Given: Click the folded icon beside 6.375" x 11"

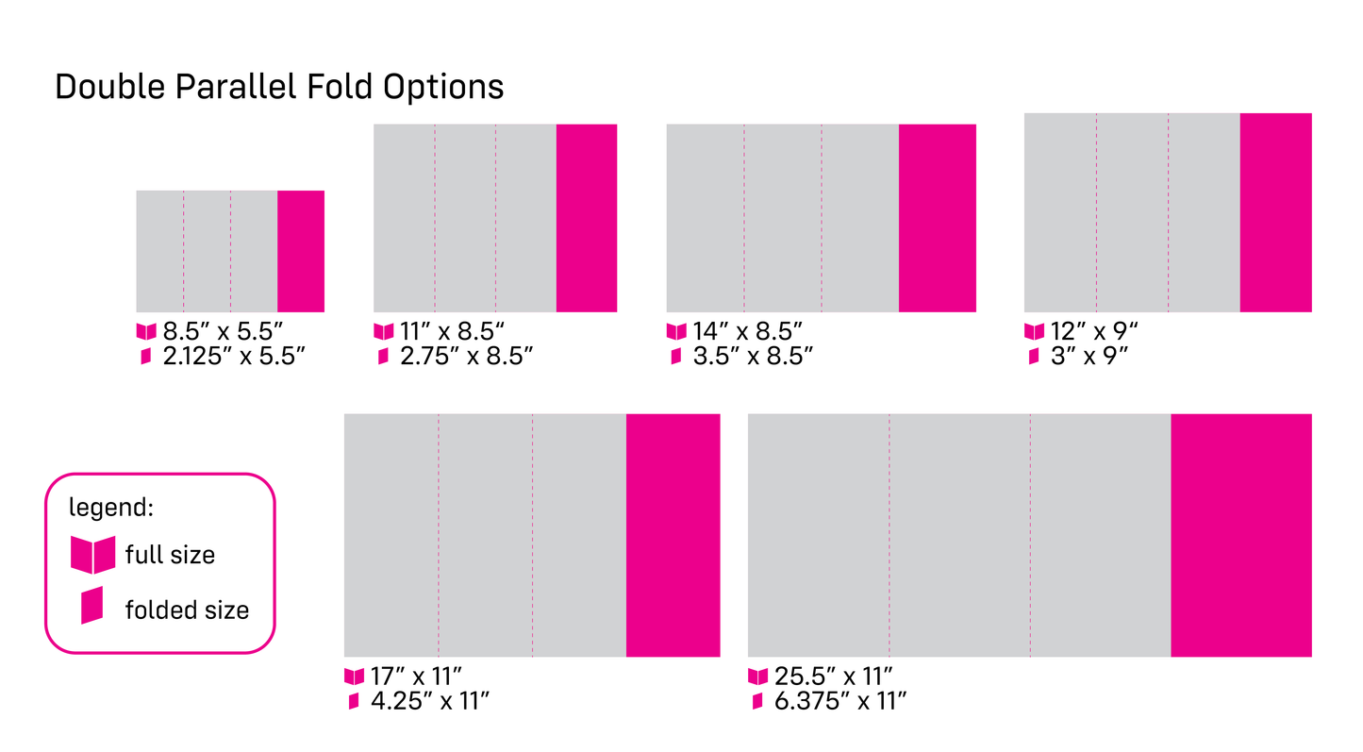Looking at the screenshot, I should click(x=757, y=701).
